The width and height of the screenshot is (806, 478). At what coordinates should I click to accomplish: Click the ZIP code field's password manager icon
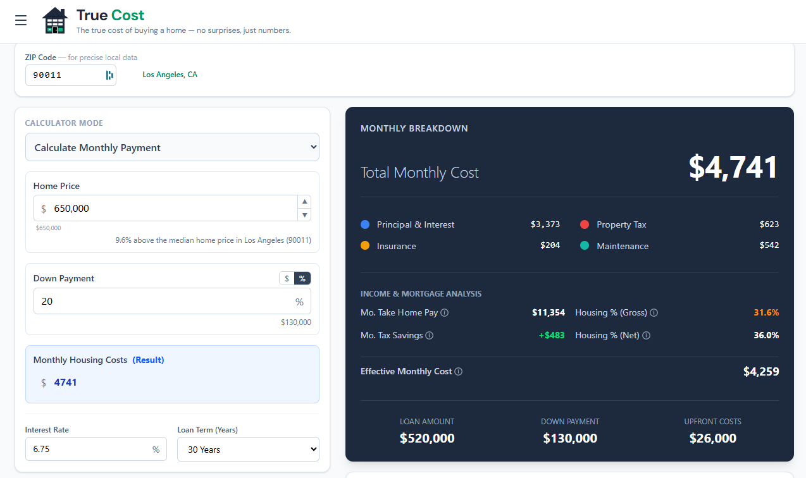pos(109,75)
